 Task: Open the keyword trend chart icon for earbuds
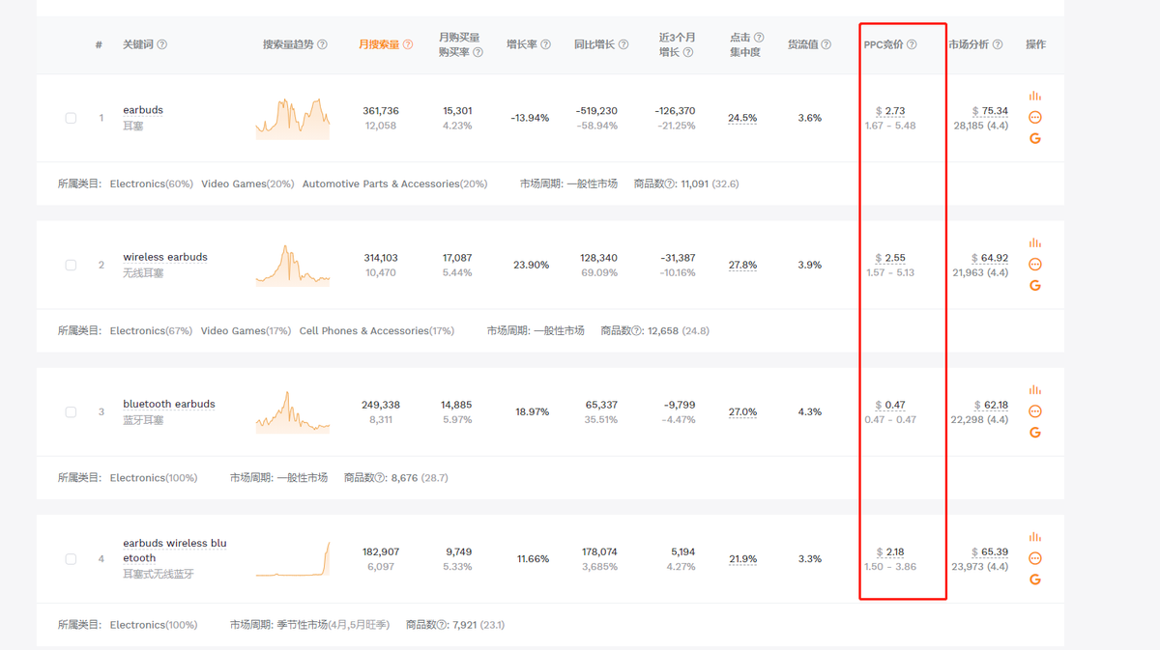(1035, 96)
